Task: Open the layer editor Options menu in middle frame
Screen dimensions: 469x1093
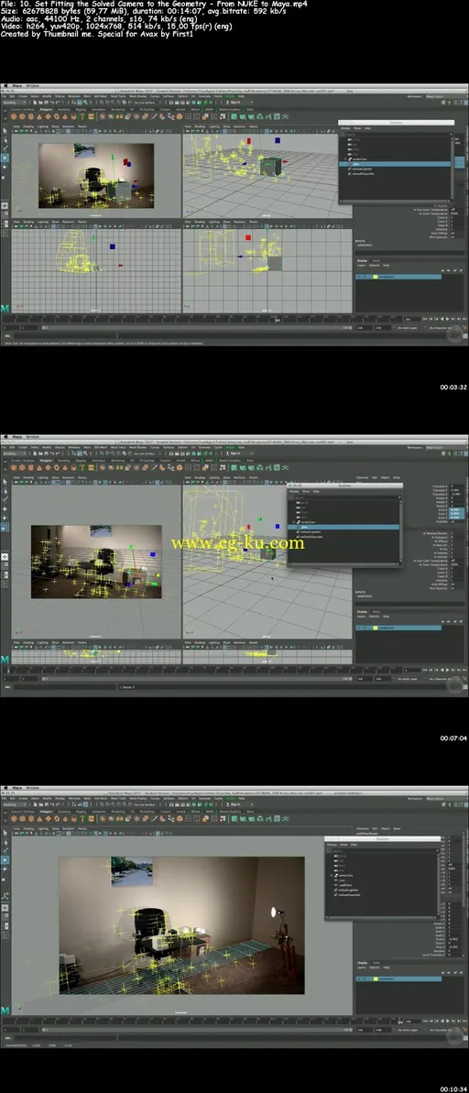Action: coord(375,617)
